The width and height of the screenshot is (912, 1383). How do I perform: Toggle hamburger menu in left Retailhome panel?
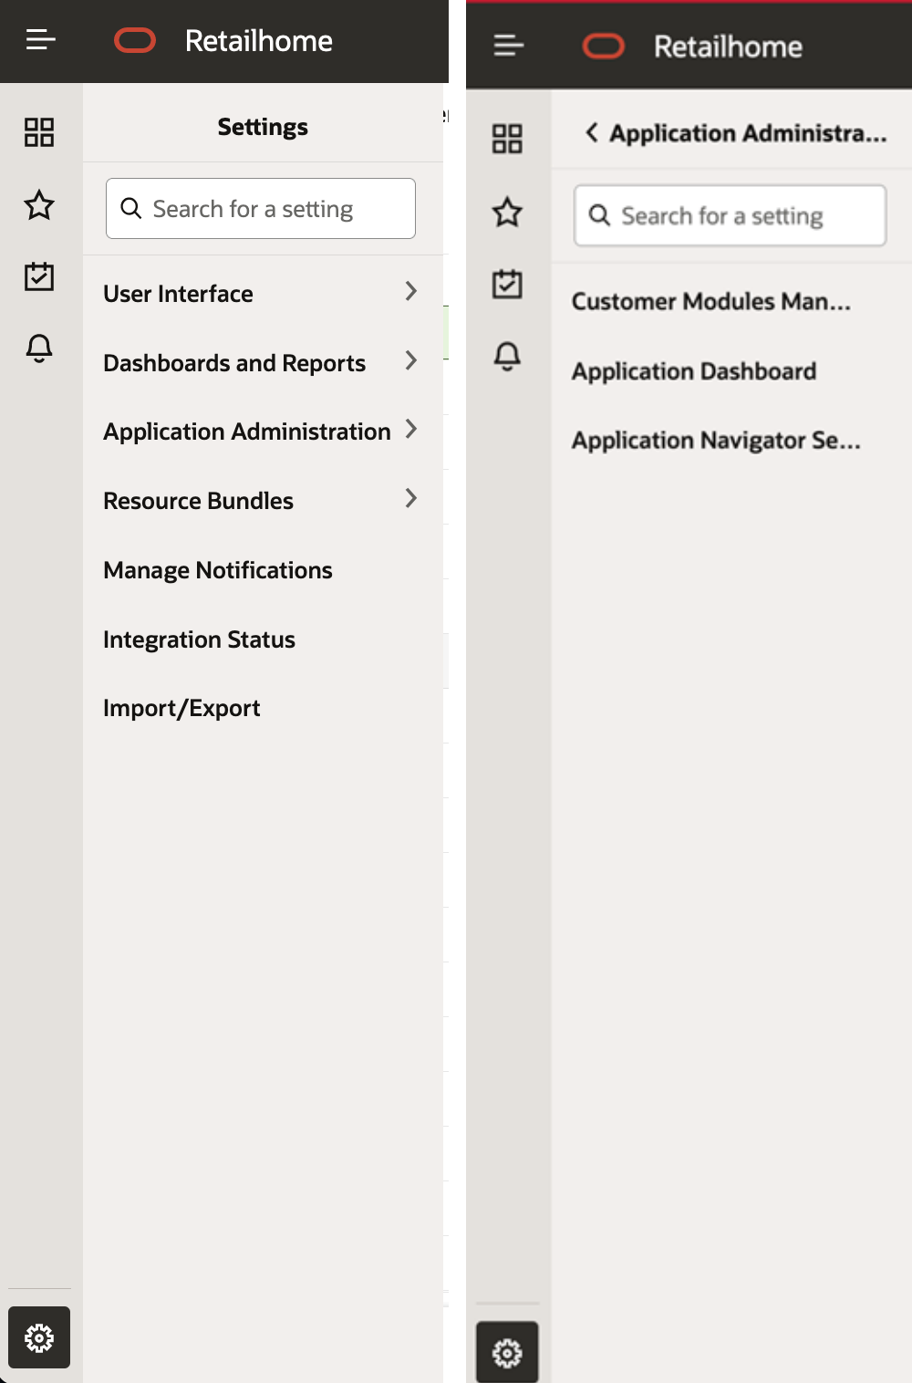(x=41, y=40)
